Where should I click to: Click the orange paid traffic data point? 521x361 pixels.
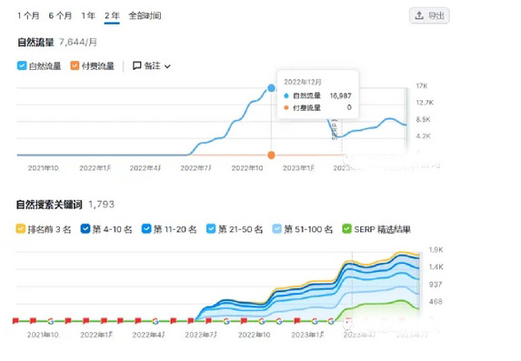pyautogui.click(x=272, y=155)
